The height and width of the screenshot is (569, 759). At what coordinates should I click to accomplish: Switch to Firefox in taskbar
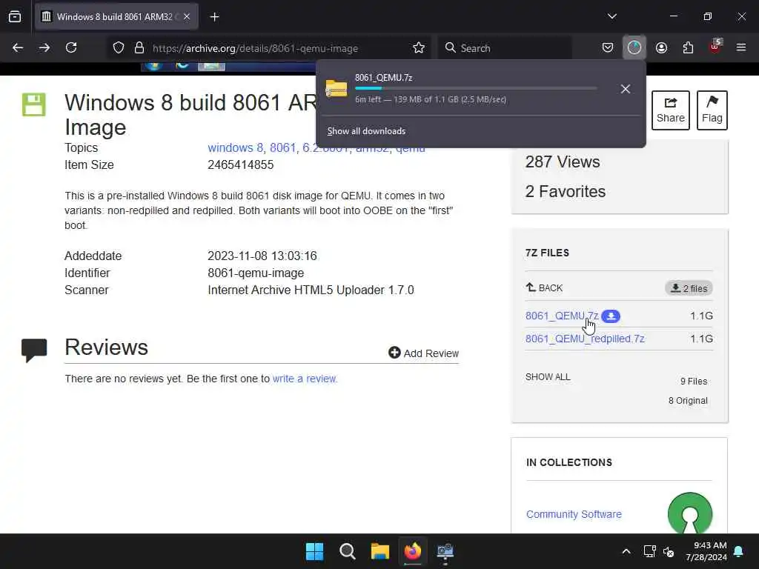pos(412,551)
